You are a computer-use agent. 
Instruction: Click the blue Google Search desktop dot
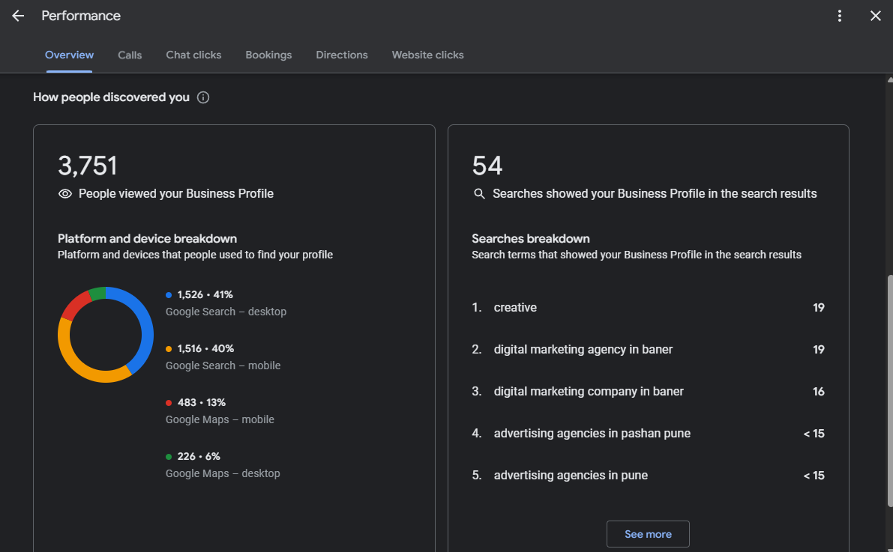169,295
